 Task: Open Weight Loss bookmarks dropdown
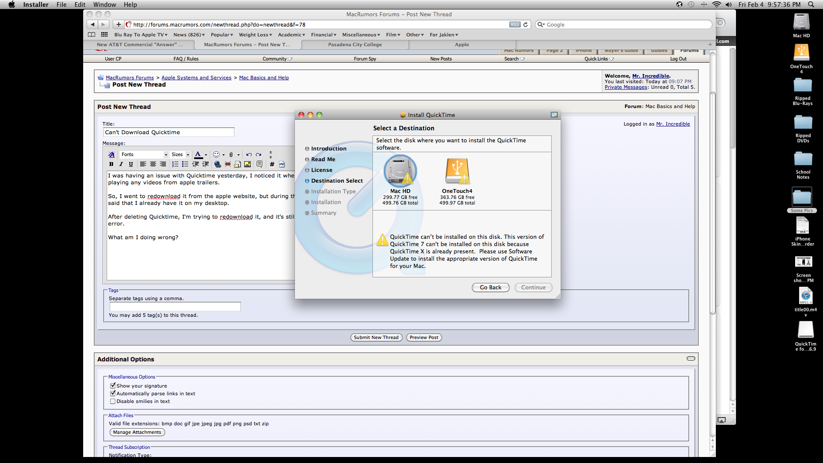tap(255, 35)
